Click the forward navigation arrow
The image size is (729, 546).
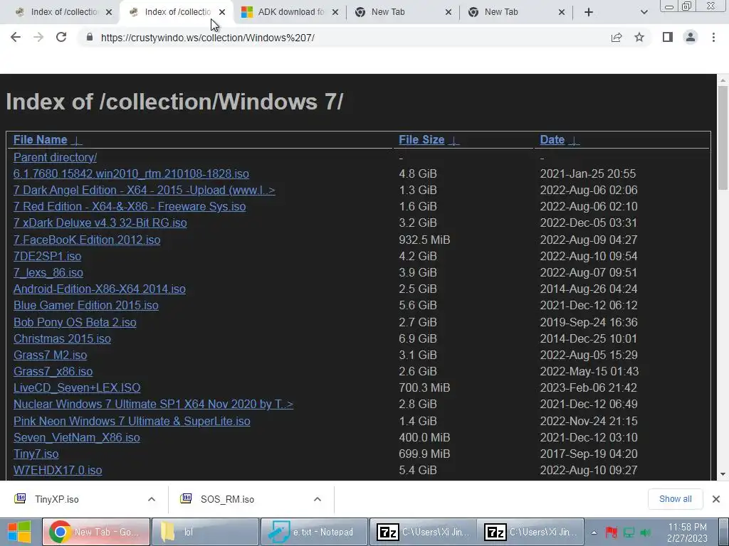pos(38,37)
